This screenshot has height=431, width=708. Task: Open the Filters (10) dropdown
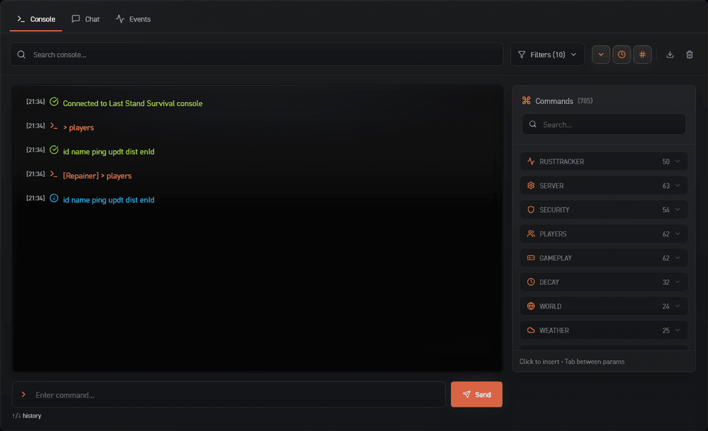tap(547, 54)
